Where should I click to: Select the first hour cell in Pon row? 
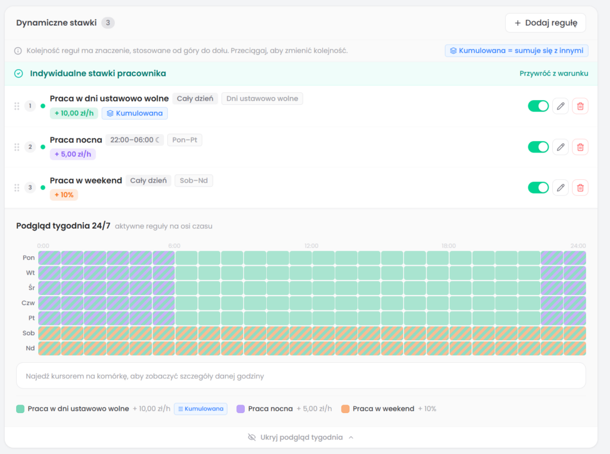tap(49, 258)
